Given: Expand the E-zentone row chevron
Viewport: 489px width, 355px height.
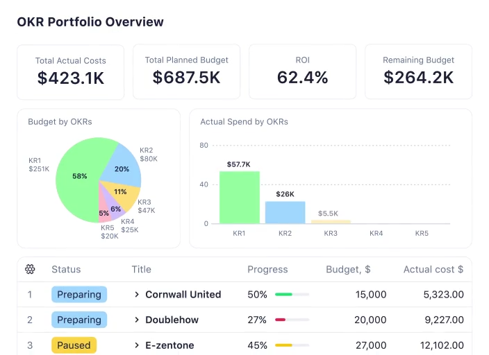Looking at the screenshot, I should tap(138, 345).
